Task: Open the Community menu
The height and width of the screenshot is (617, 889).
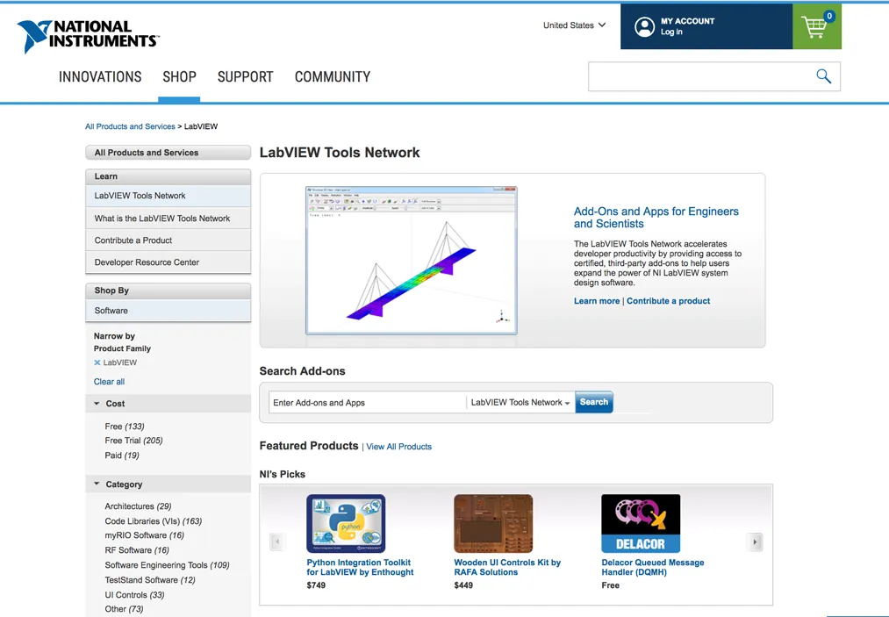Action: pos(333,76)
